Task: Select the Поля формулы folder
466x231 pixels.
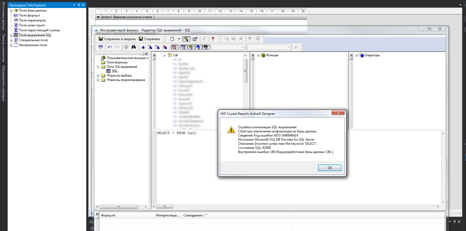Action: tap(117, 62)
